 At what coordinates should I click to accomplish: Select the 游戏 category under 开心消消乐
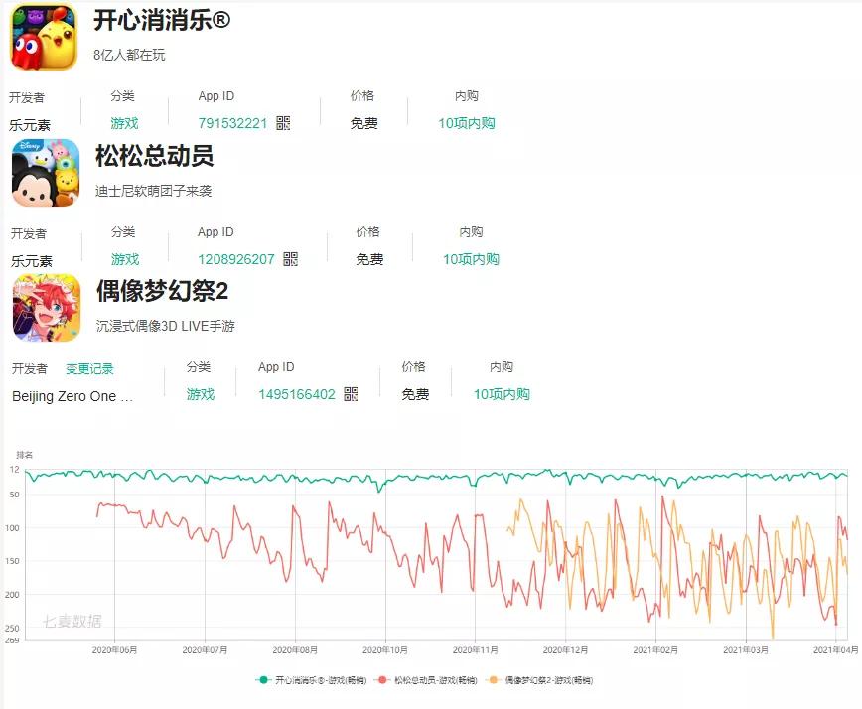(x=126, y=123)
